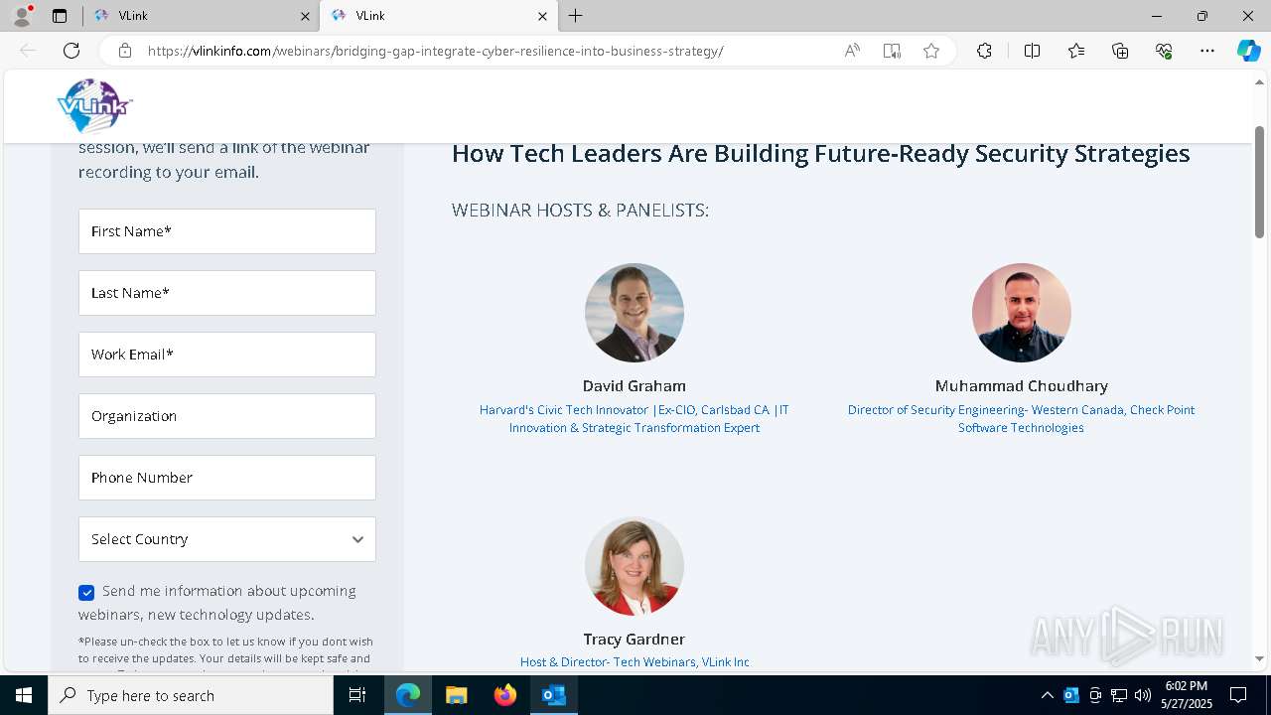Screen dimensions: 1271x715
Task: Open a new tab with plus button
Action: 576,16
